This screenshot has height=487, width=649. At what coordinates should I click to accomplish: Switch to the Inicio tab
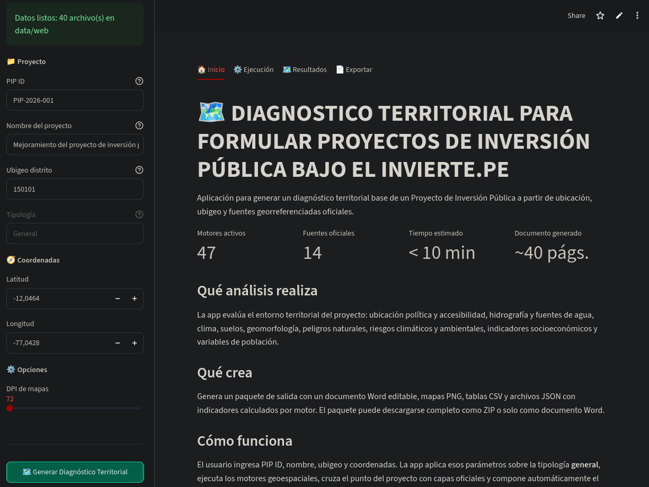click(x=211, y=69)
